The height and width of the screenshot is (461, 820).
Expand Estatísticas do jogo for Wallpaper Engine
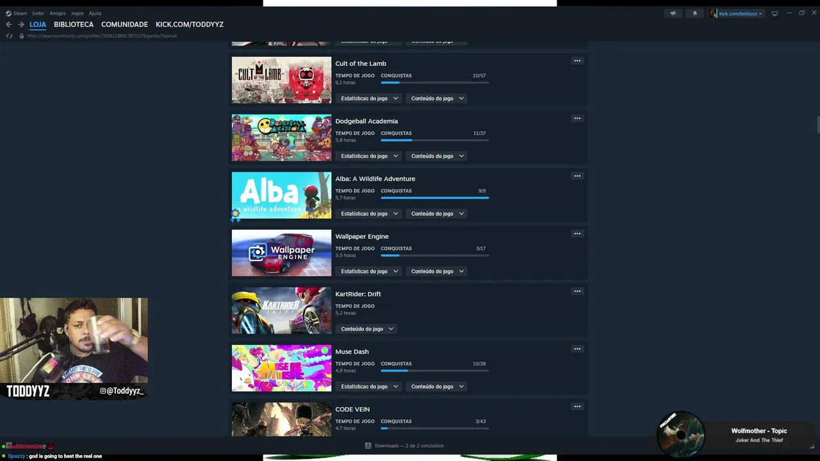tap(370, 271)
